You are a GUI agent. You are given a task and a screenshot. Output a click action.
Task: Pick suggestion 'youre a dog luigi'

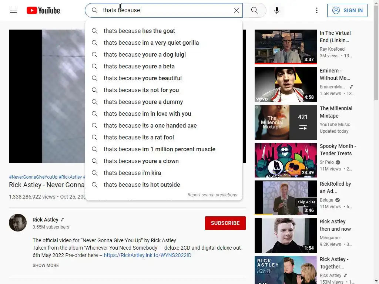[164, 55]
